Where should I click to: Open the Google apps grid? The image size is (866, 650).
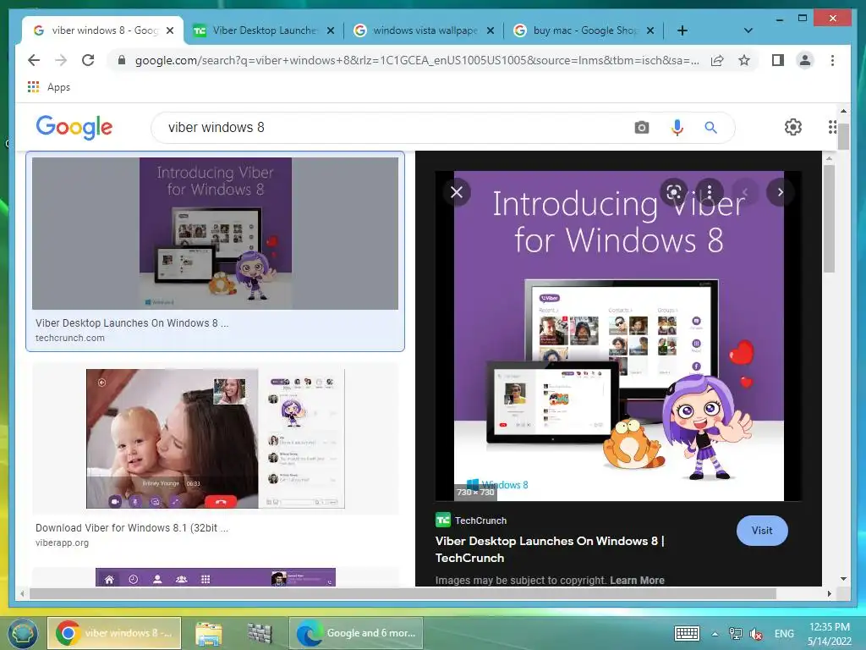point(832,127)
